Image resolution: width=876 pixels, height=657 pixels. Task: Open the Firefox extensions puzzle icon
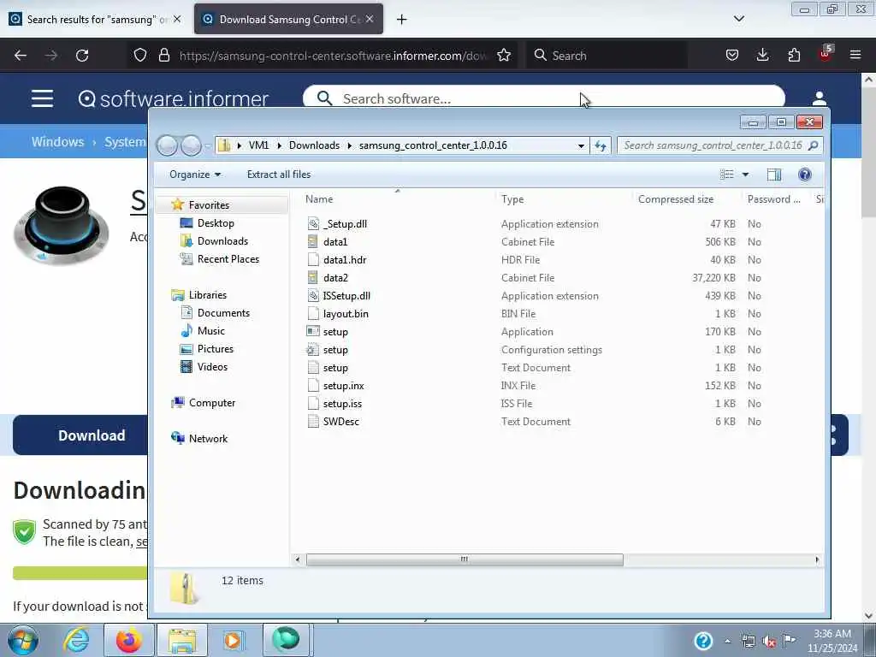[x=794, y=55]
